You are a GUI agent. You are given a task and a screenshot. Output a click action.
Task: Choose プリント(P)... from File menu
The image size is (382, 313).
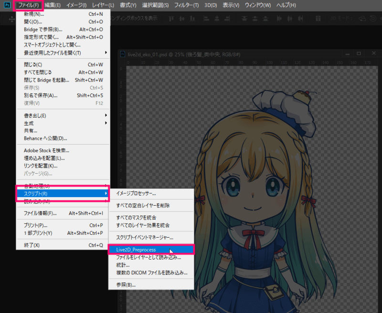click(63, 225)
